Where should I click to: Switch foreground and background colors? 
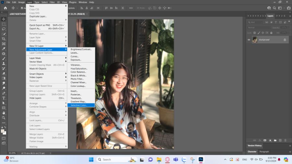pyautogui.click(x=5, y=127)
